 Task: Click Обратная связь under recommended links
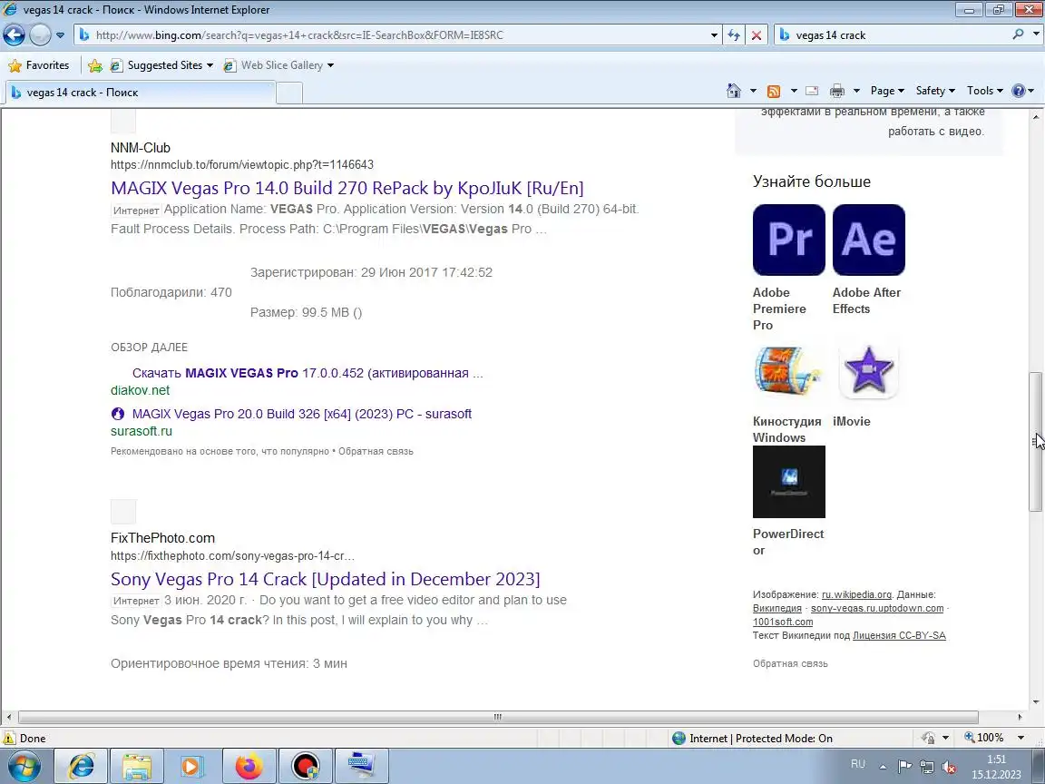click(376, 451)
